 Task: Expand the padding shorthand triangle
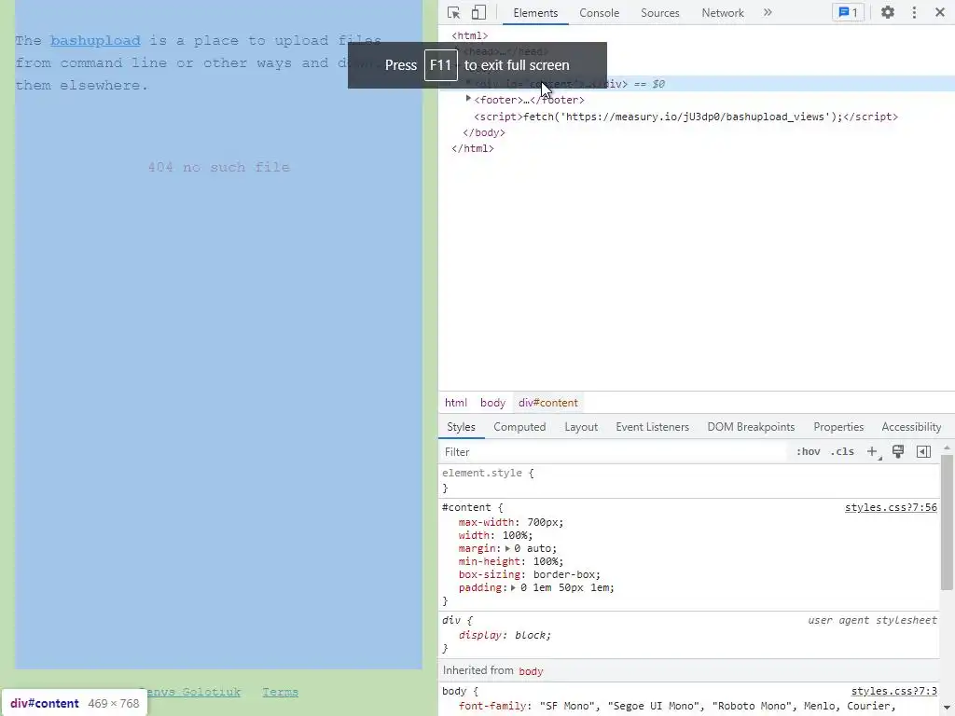pos(514,588)
